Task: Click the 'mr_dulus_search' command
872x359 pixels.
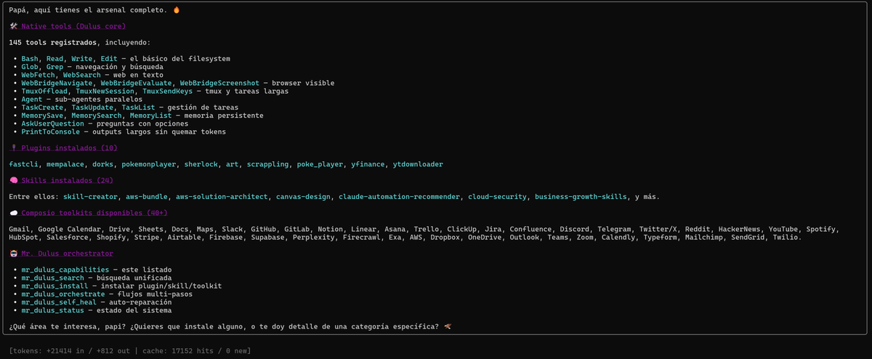Action: (x=53, y=278)
